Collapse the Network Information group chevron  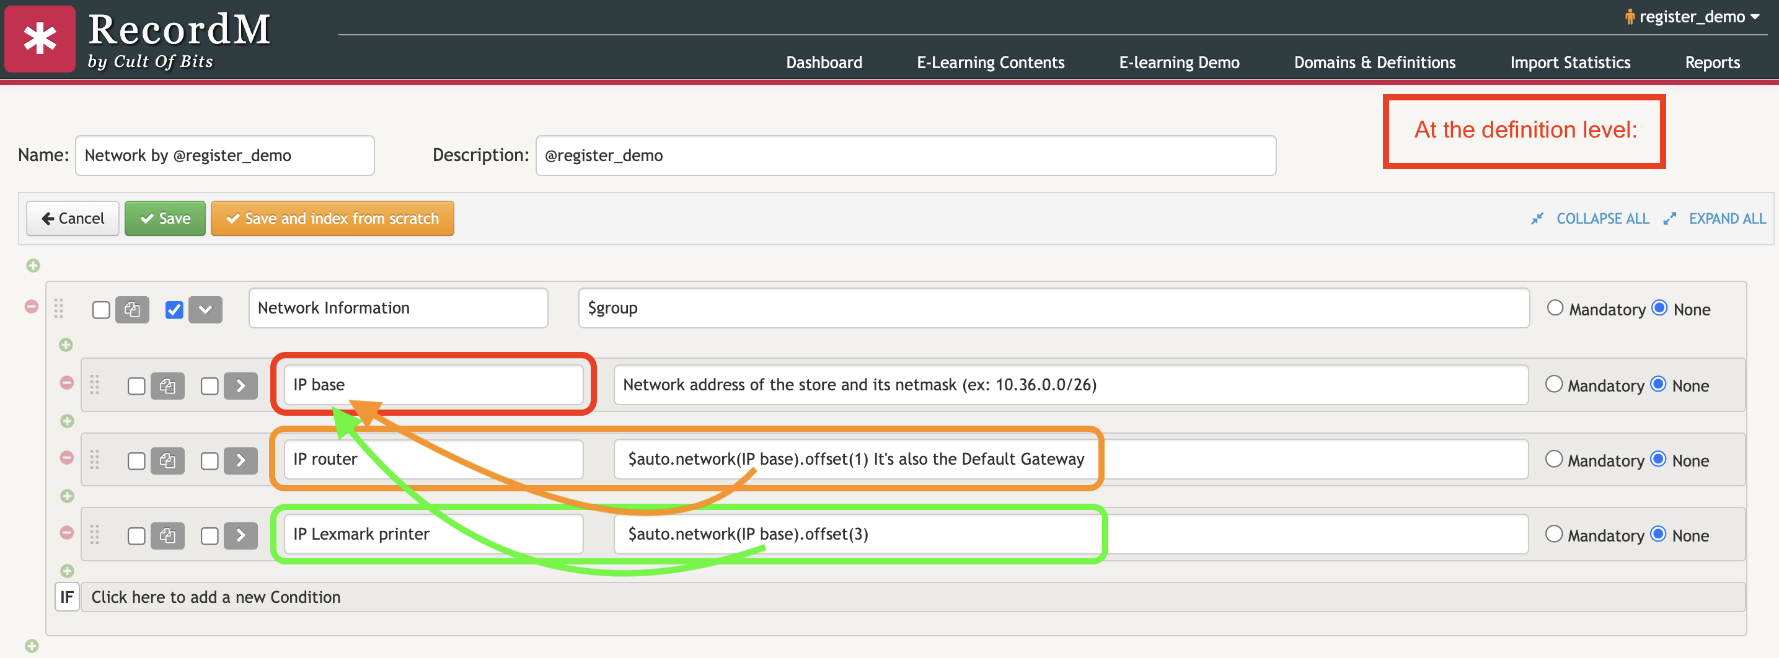pos(206,309)
